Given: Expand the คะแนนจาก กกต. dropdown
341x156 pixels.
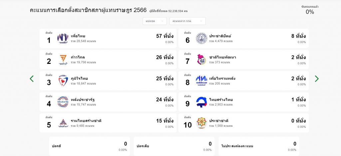Looking at the screenshot, I should coord(187,21).
